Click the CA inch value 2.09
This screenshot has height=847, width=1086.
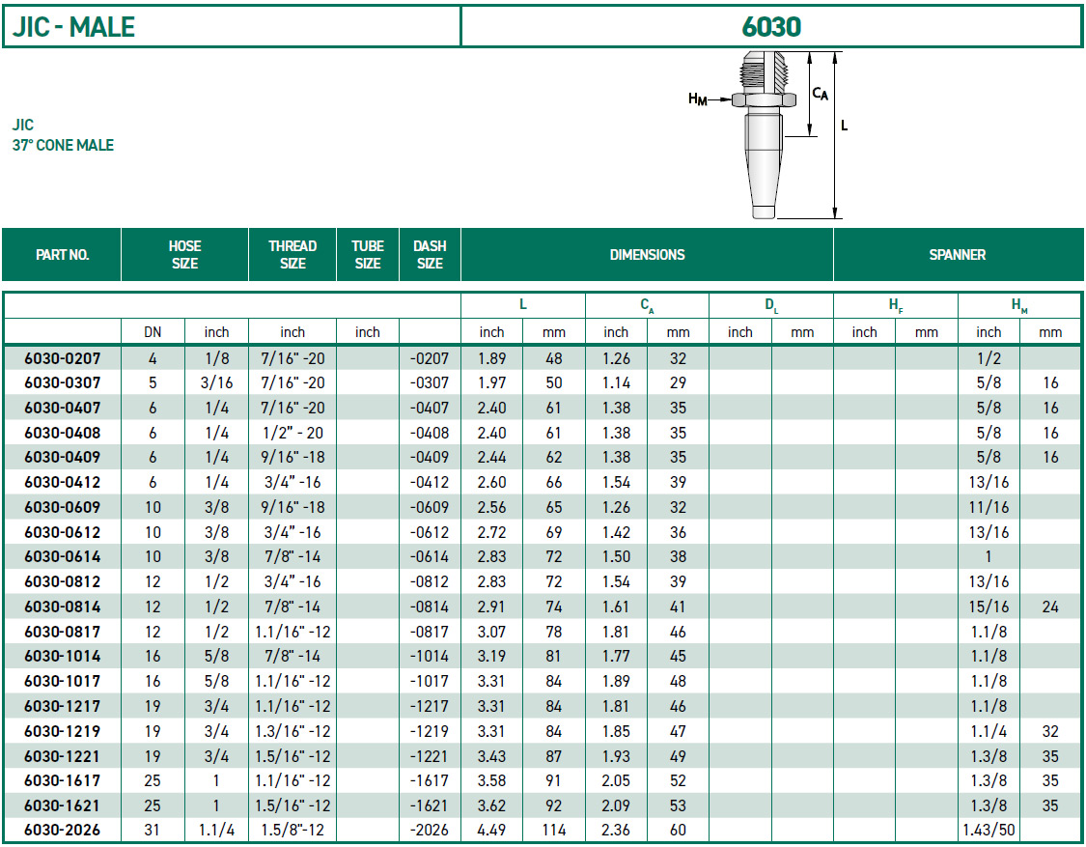(x=616, y=805)
